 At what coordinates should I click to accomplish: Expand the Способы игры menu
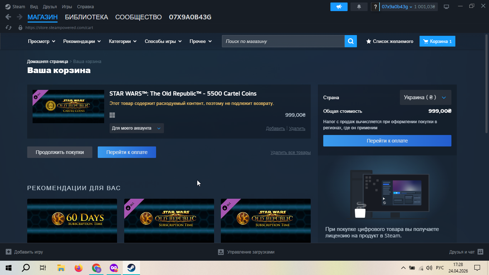[163, 41]
